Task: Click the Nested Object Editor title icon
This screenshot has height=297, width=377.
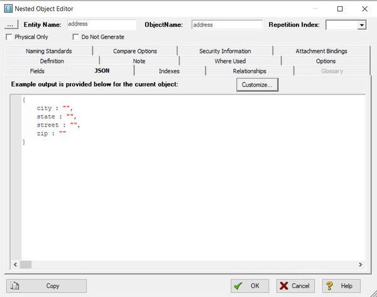Action: point(8,9)
